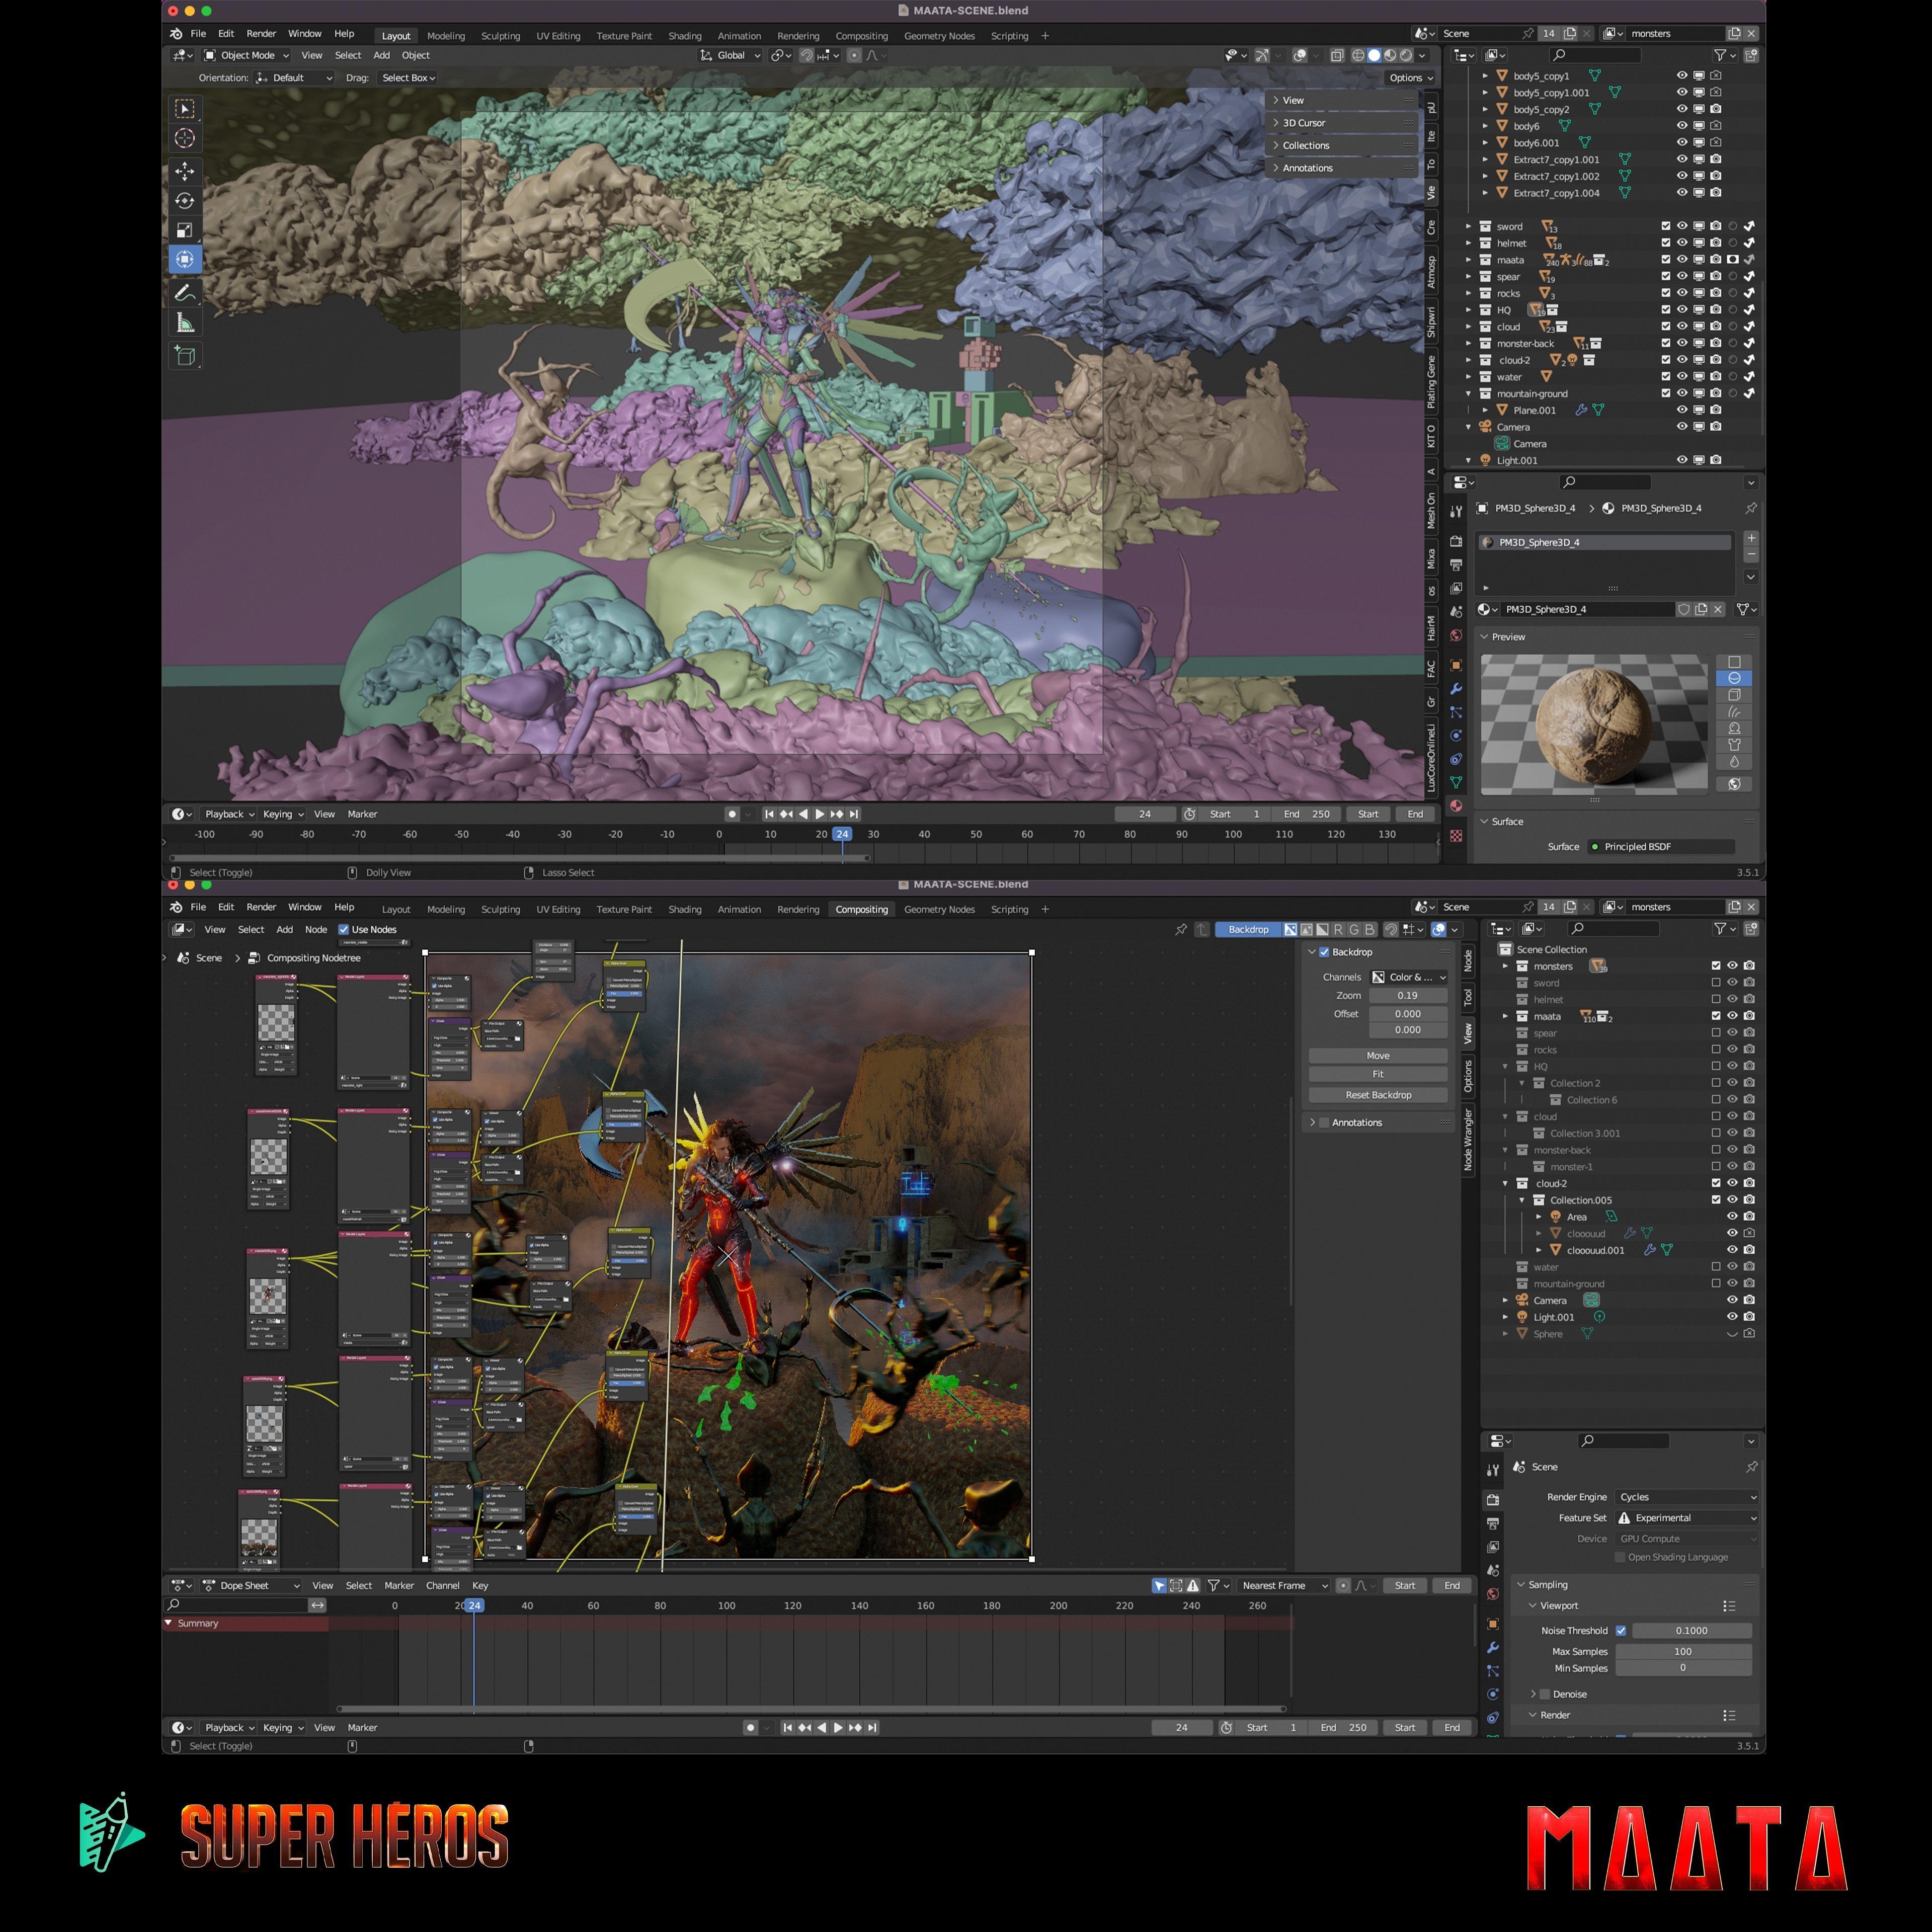This screenshot has width=1932, height=1932.
Task: Open the Render menu in Layout window
Action: 261,34
